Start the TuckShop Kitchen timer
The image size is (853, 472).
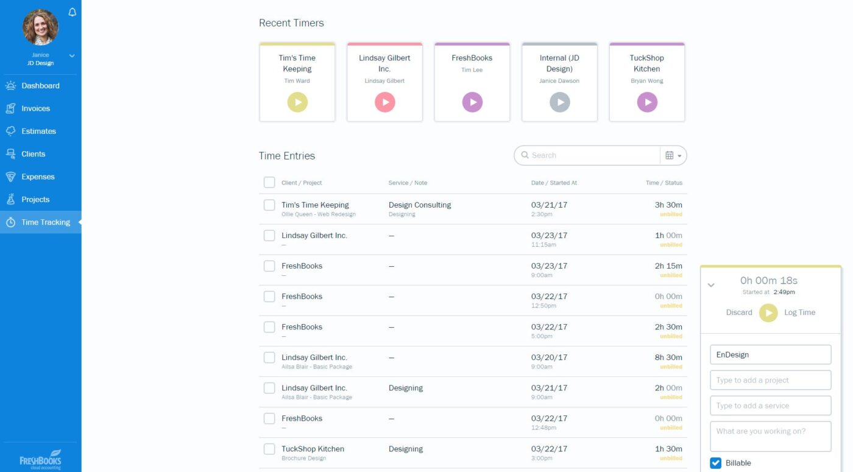[647, 102]
